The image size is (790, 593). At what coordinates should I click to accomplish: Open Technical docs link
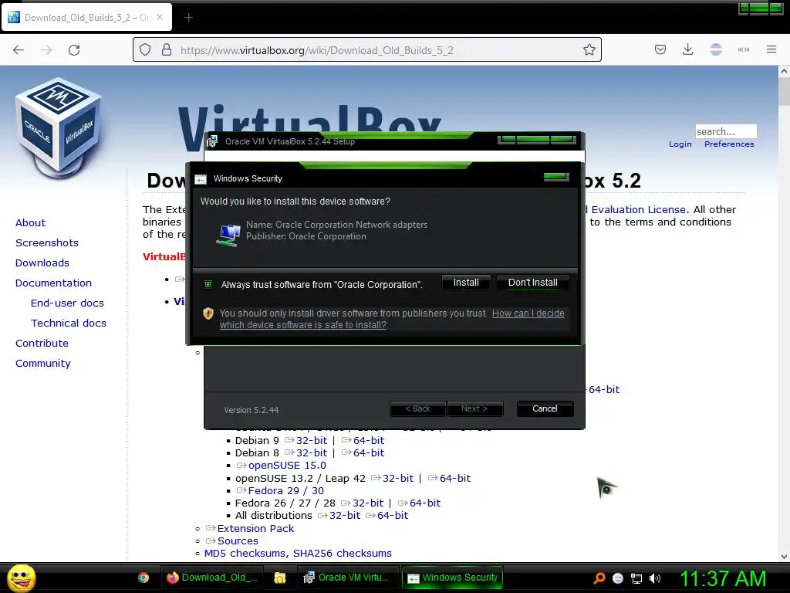click(69, 324)
